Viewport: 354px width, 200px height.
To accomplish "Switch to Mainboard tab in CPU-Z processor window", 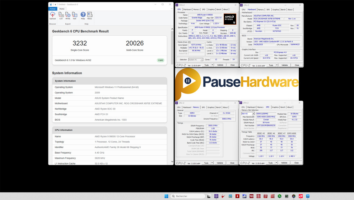I will (187, 9).
